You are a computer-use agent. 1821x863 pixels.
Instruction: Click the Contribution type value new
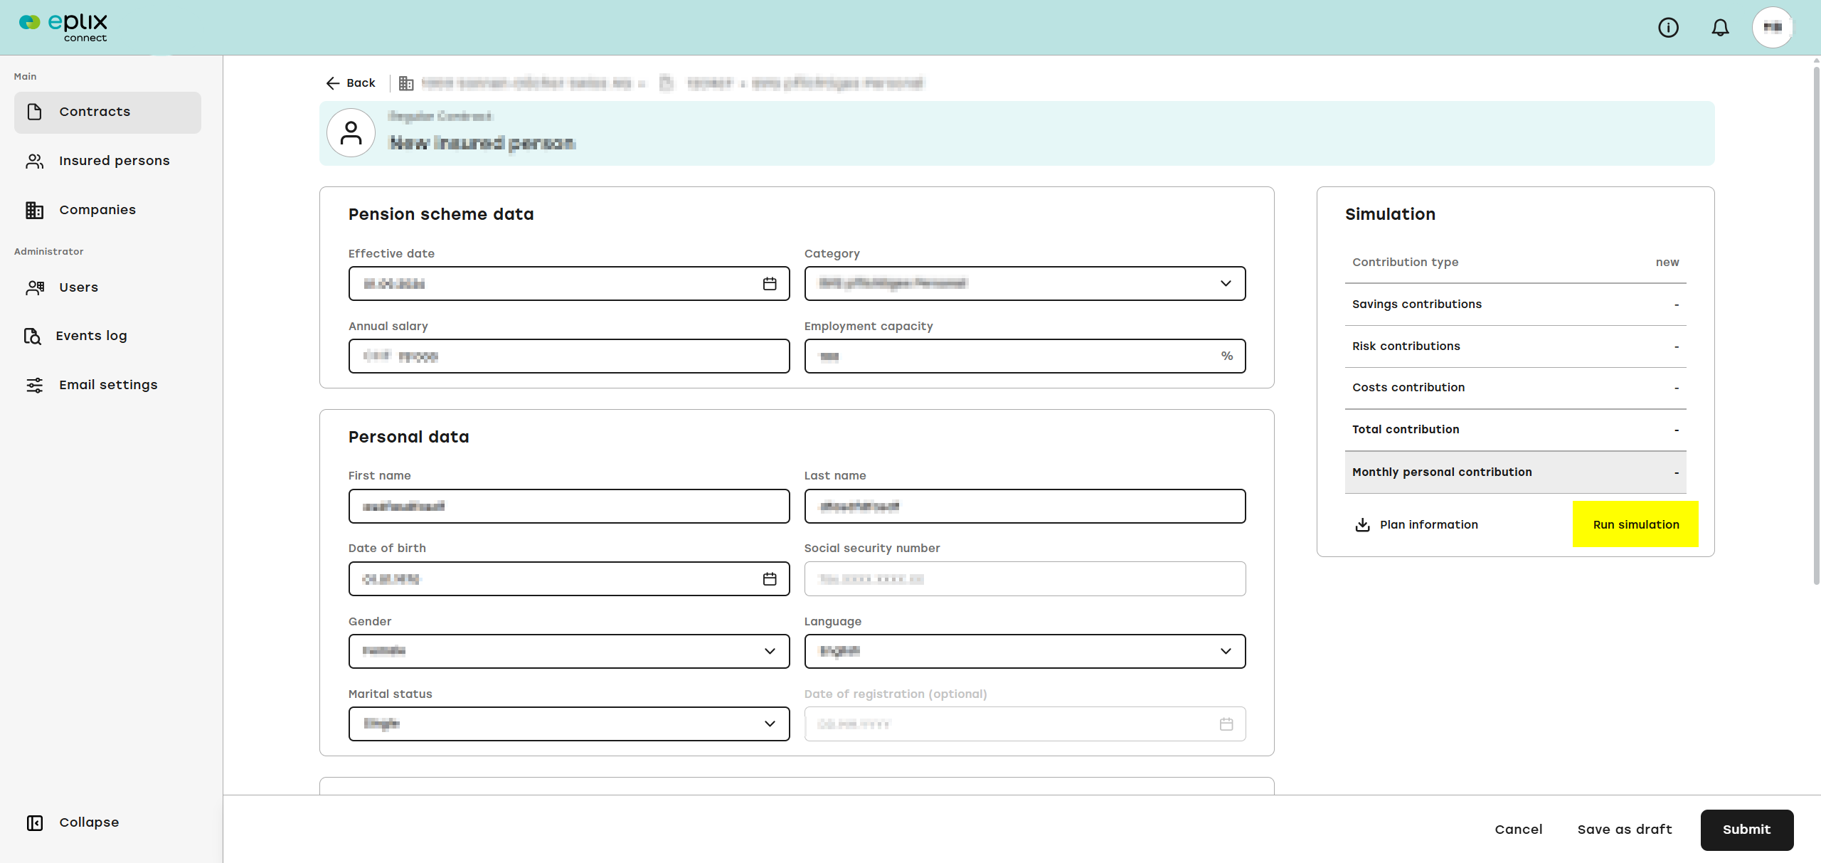(1667, 263)
